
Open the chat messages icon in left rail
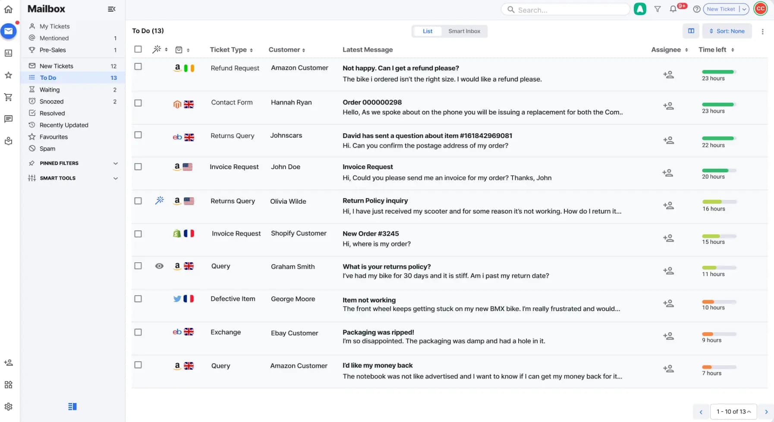[x=8, y=119]
